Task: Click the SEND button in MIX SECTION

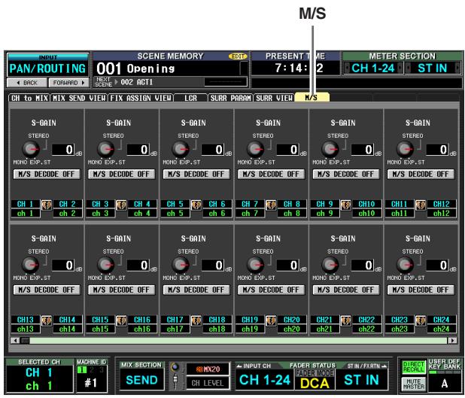Action: pyautogui.click(x=141, y=380)
